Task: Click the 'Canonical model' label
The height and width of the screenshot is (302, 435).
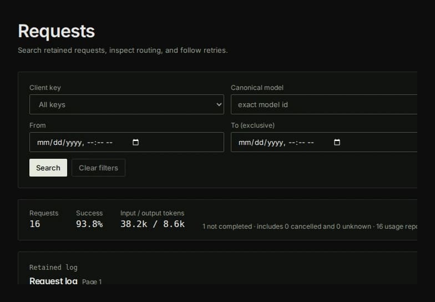Action: (257, 88)
